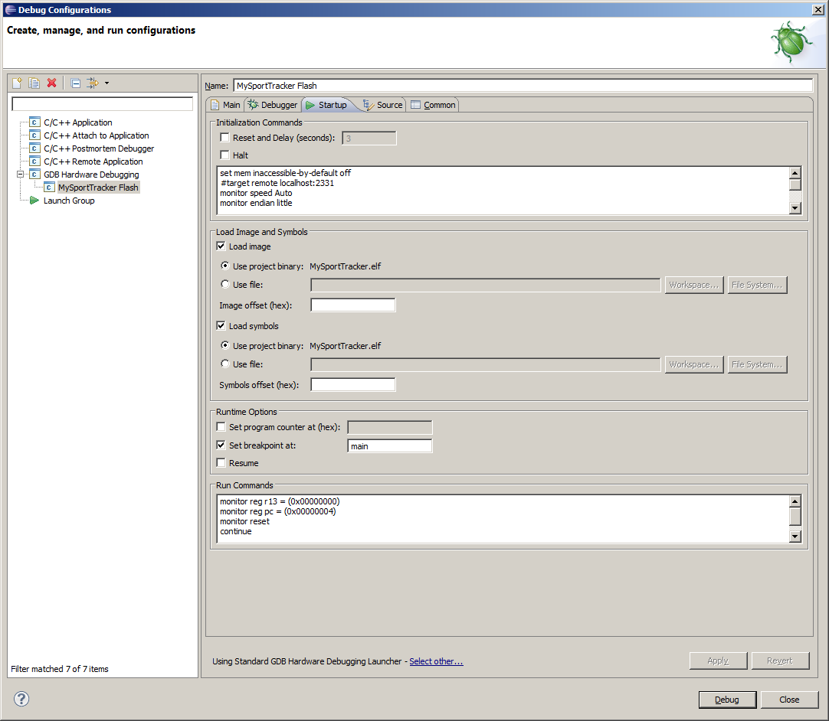Click the Select other launcher link
Image resolution: width=829 pixels, height=721 pixels.
point(436,661)
